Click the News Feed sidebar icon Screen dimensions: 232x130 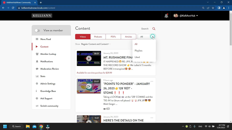[37, 39]
